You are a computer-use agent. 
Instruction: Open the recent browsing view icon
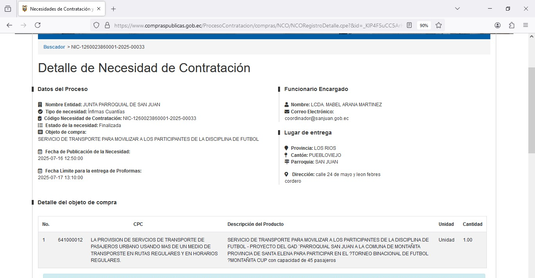(8, 9)
